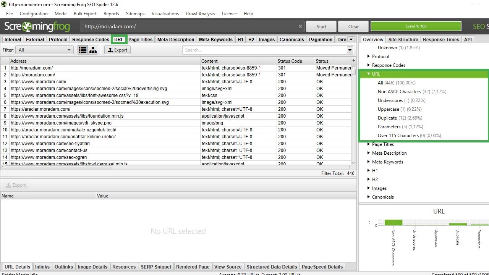Select the https://araclar.moradam.com/anahtar-kelime-uretici/ row
This screenshot has width=489, height=275.
(176, 137)
